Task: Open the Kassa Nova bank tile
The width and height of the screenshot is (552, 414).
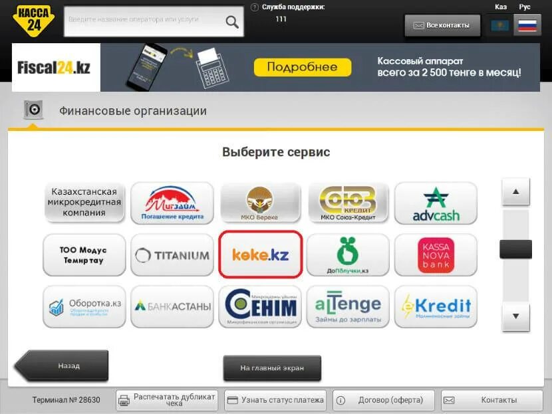Action: tap(436, 255)
